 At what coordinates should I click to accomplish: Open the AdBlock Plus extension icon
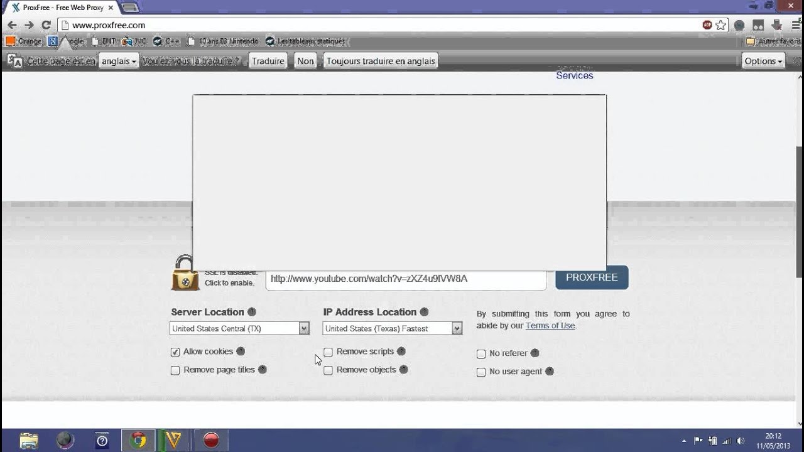pos(707,25)
